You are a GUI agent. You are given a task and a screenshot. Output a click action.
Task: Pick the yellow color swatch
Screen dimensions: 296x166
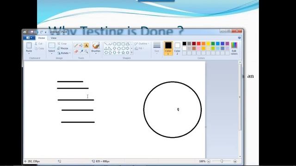click(208, 44)
